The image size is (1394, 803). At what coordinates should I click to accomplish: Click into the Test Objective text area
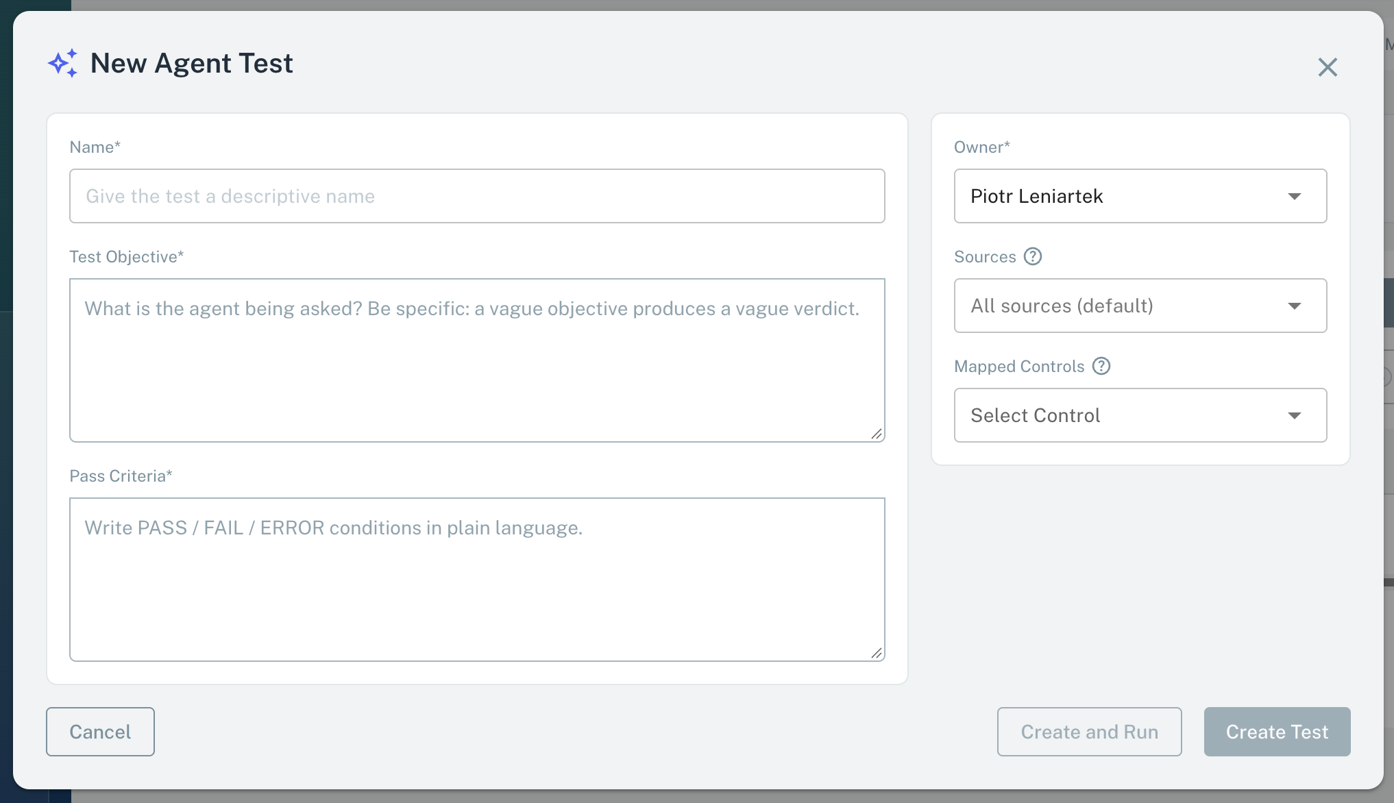point(477,360)
